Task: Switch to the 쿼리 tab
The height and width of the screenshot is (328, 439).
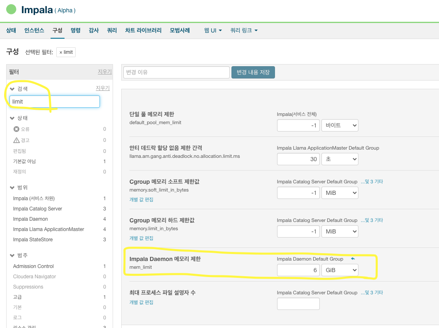Action: pos(112,30)
